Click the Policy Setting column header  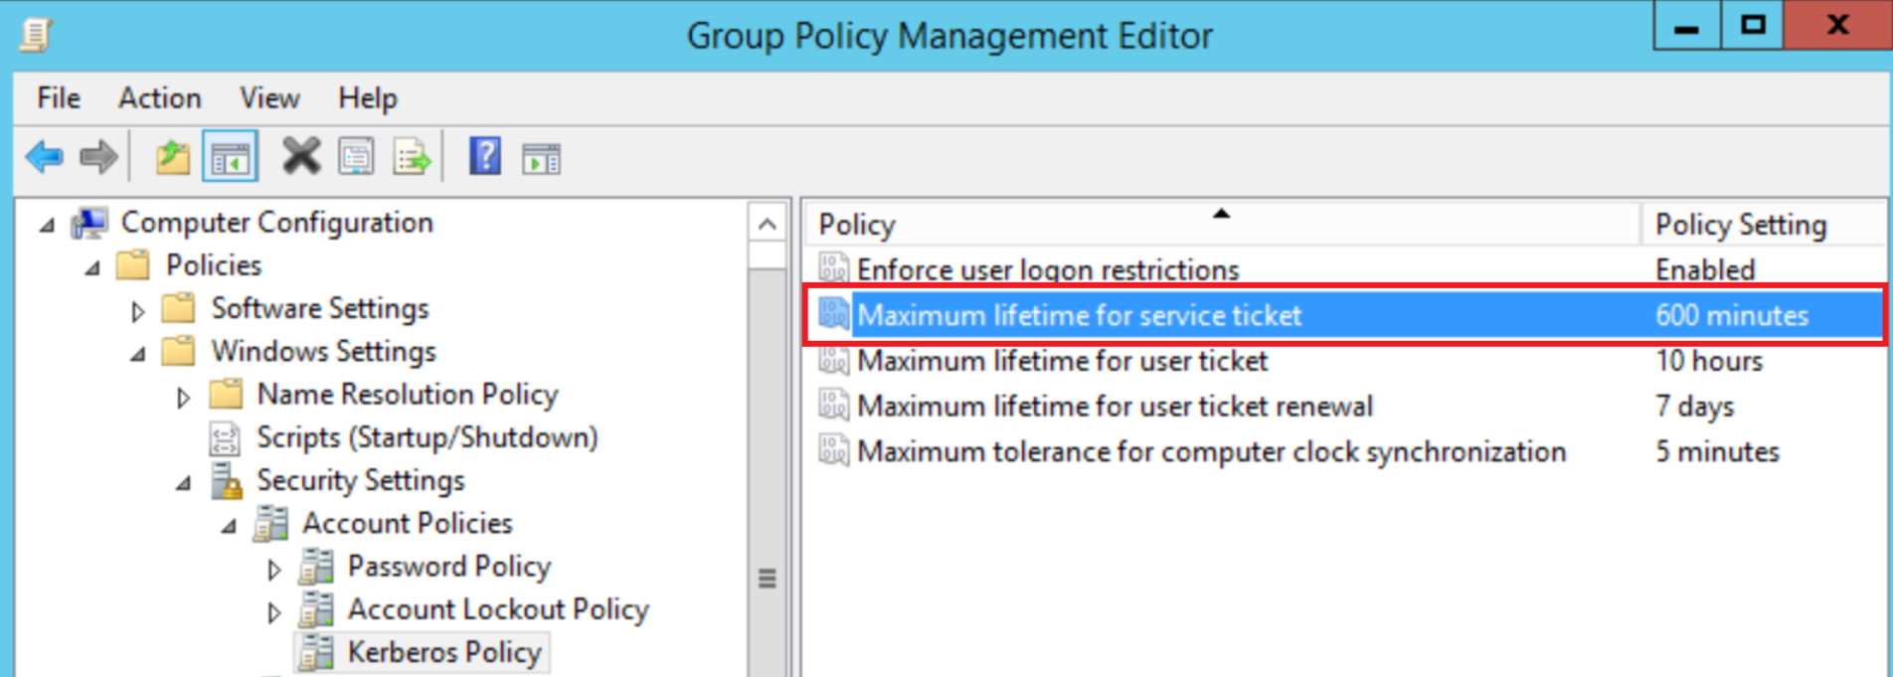click(1740, 226)
